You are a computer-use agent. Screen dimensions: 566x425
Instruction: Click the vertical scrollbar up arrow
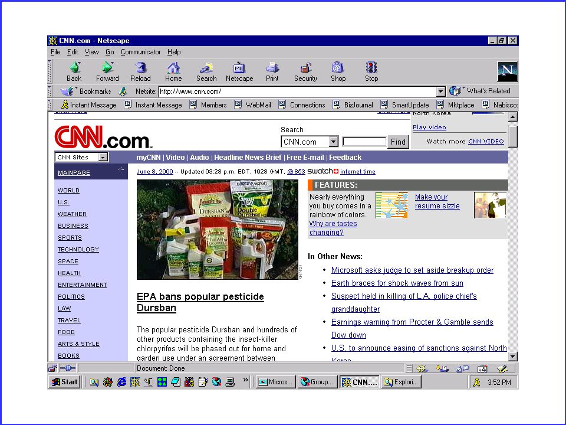pos(513,117)
